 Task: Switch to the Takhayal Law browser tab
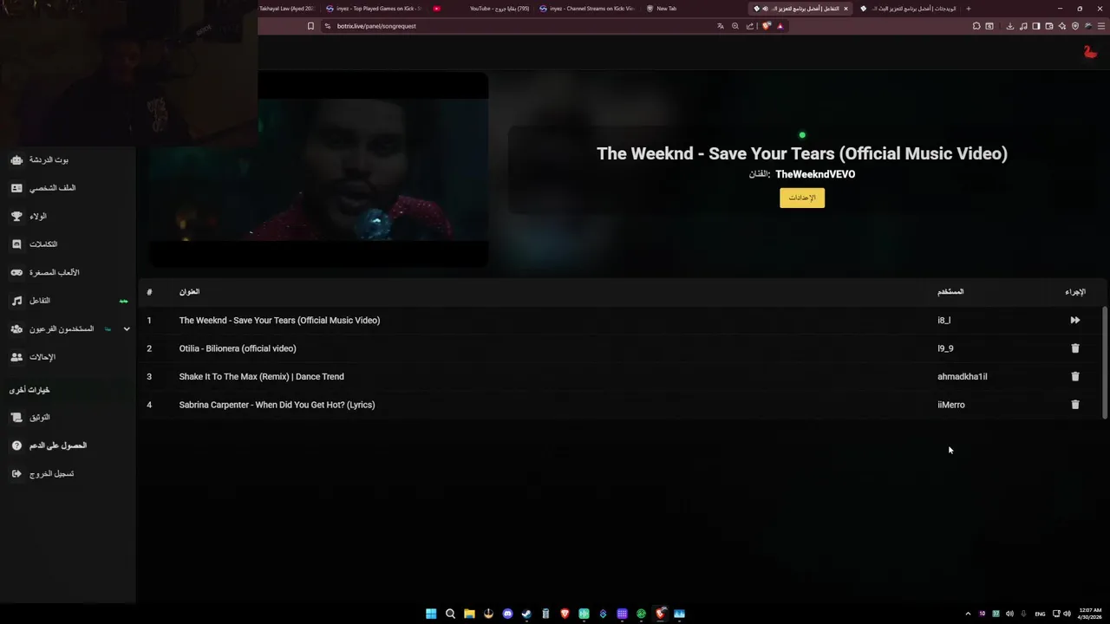289,9
